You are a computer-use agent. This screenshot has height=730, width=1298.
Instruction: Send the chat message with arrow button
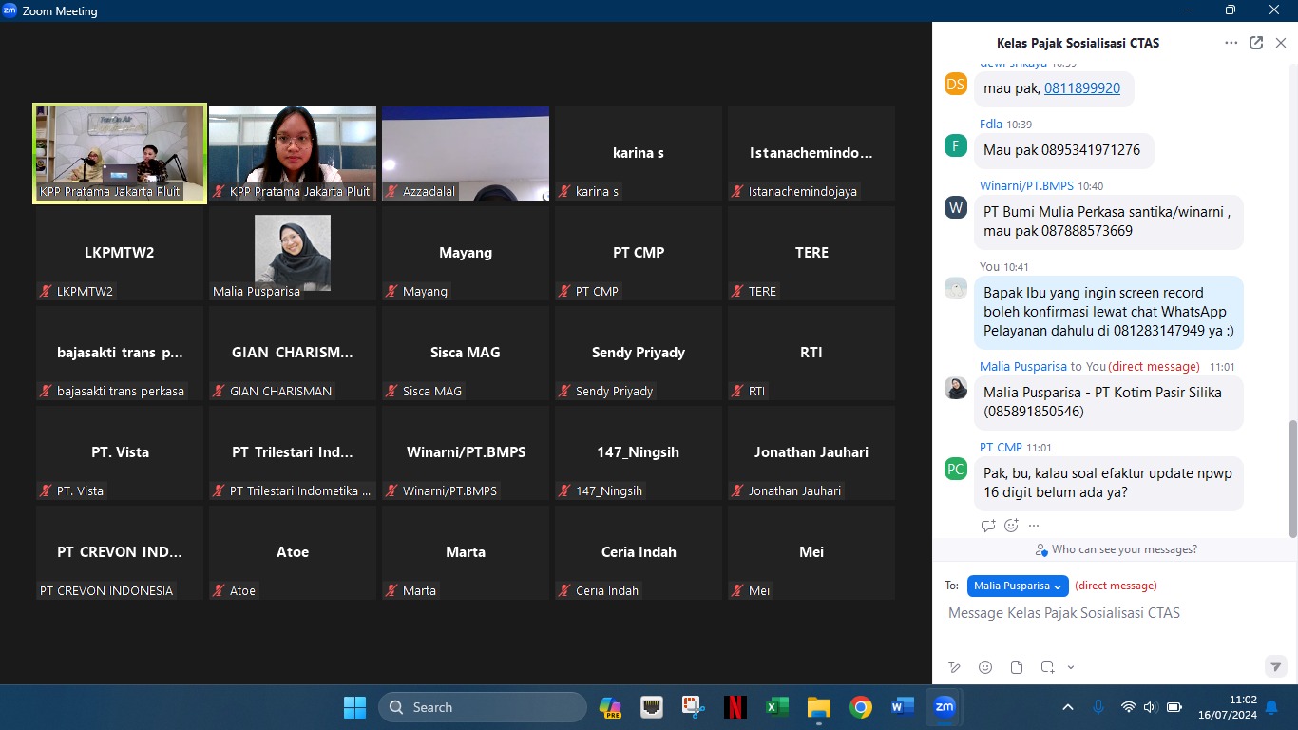pyautogui.click(x=1275, y=666)
